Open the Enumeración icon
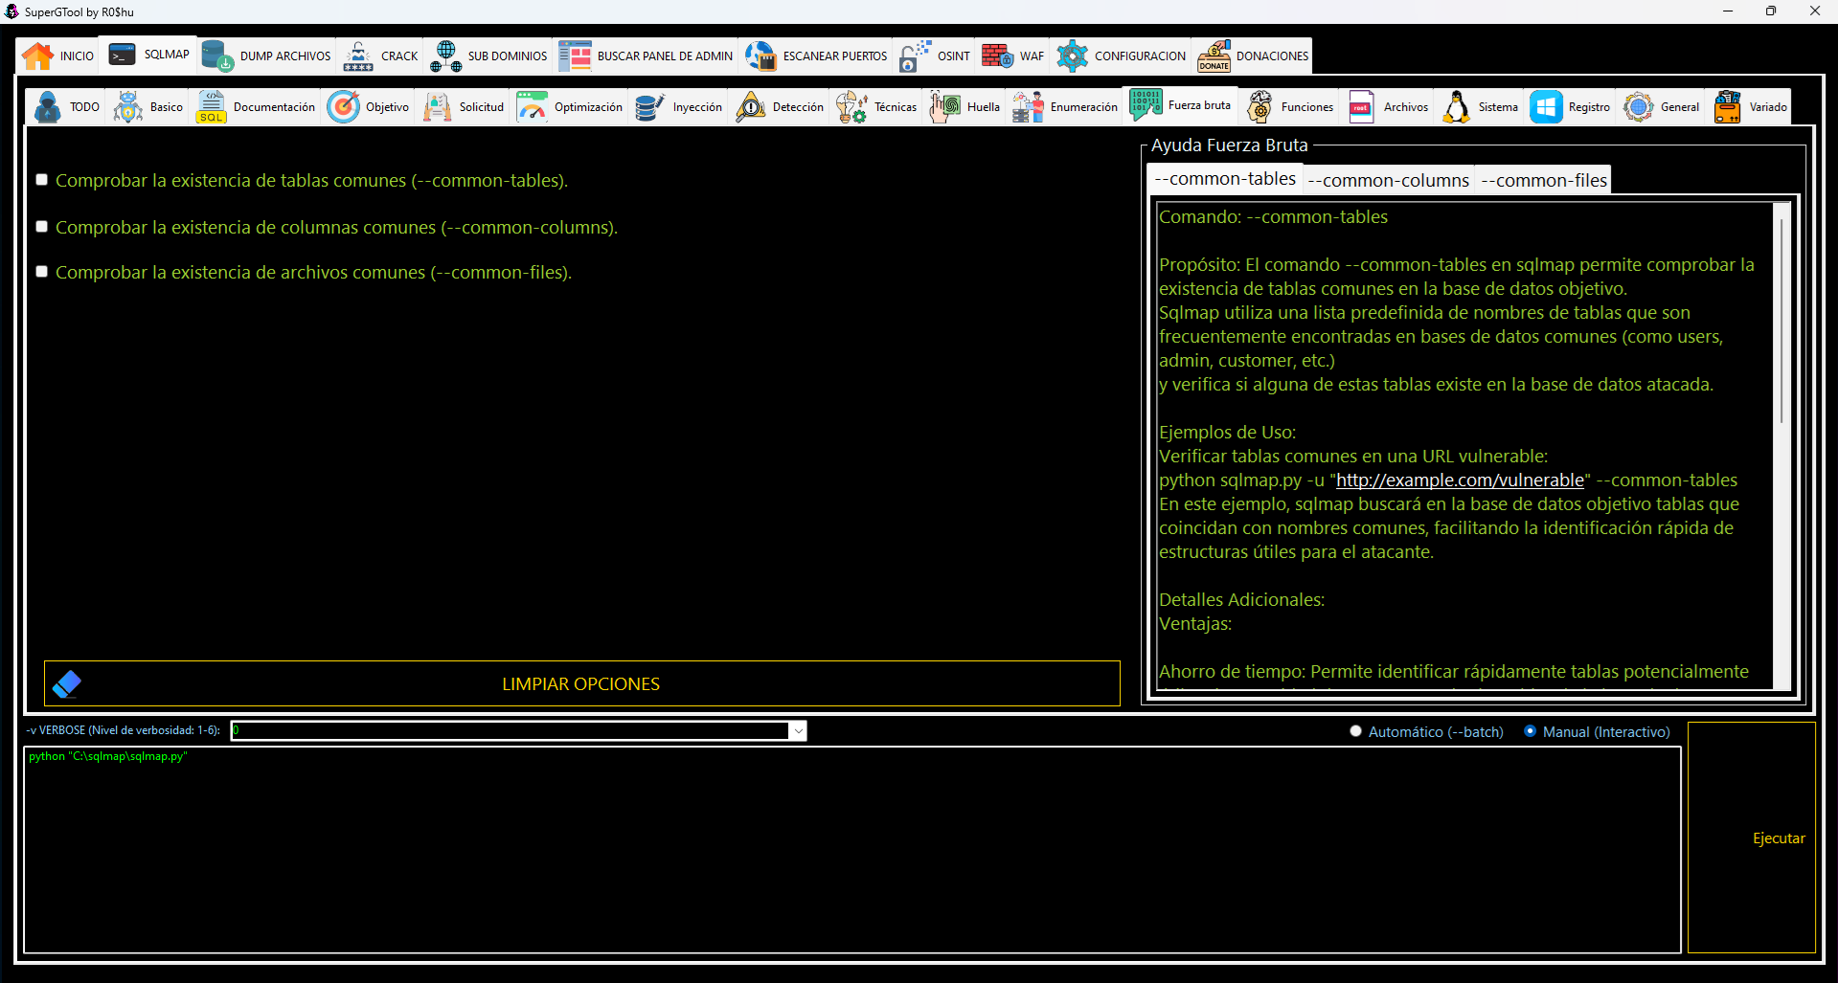This screenshot has width=1838, height=983. click(1028, 107)
